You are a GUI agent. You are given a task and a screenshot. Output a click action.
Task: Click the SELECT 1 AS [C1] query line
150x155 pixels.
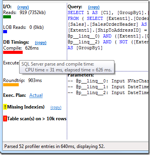click(108, 12)
